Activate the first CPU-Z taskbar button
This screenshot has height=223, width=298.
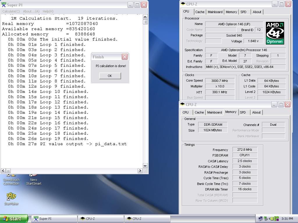tap(101, 219)
